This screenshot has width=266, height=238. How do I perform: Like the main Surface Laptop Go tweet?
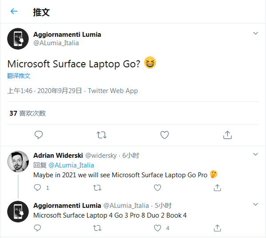pyautogui.click(x=164, y=135)
